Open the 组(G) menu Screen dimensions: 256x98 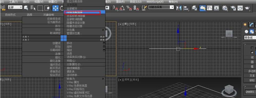(x=26, y=2)
